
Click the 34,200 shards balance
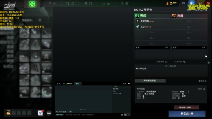pos(171,3)
